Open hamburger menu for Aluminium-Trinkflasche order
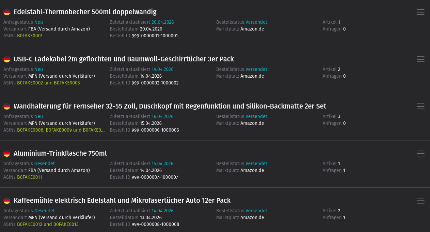The image size is (430, 232). [x=420, y=154]
